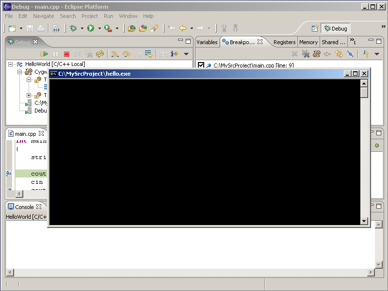
Task: Select the Debug perspective button
Action: pos(336,29)
